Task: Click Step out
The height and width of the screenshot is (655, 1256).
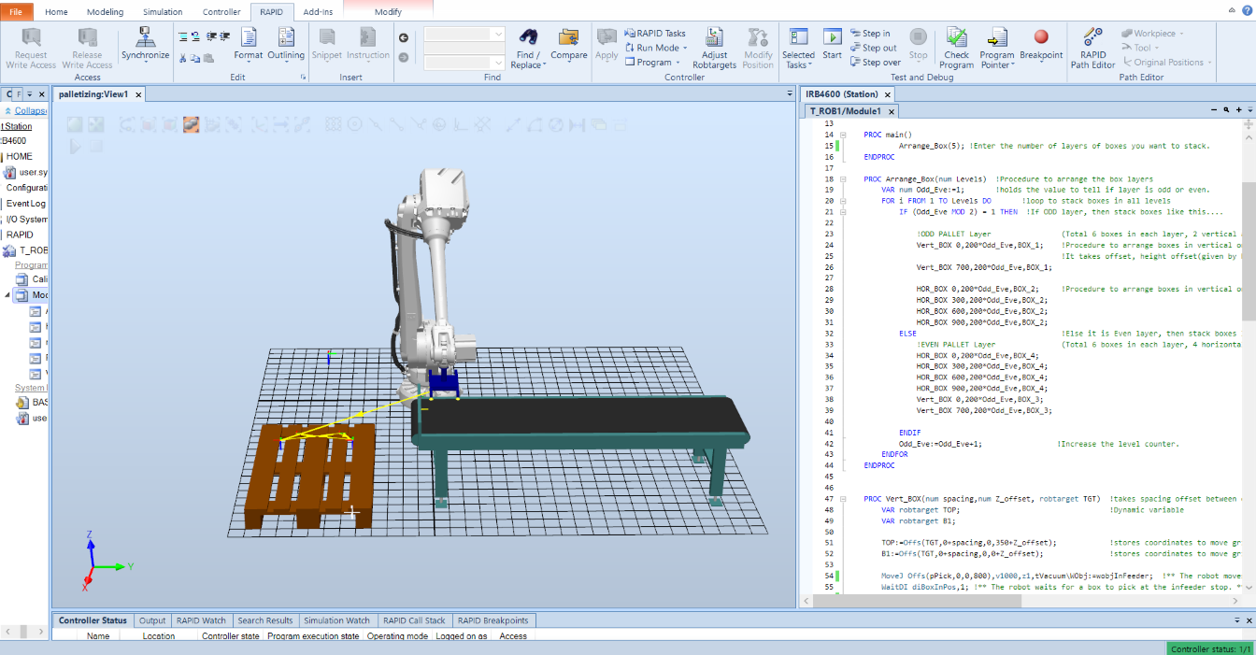Action: [872, 48]
